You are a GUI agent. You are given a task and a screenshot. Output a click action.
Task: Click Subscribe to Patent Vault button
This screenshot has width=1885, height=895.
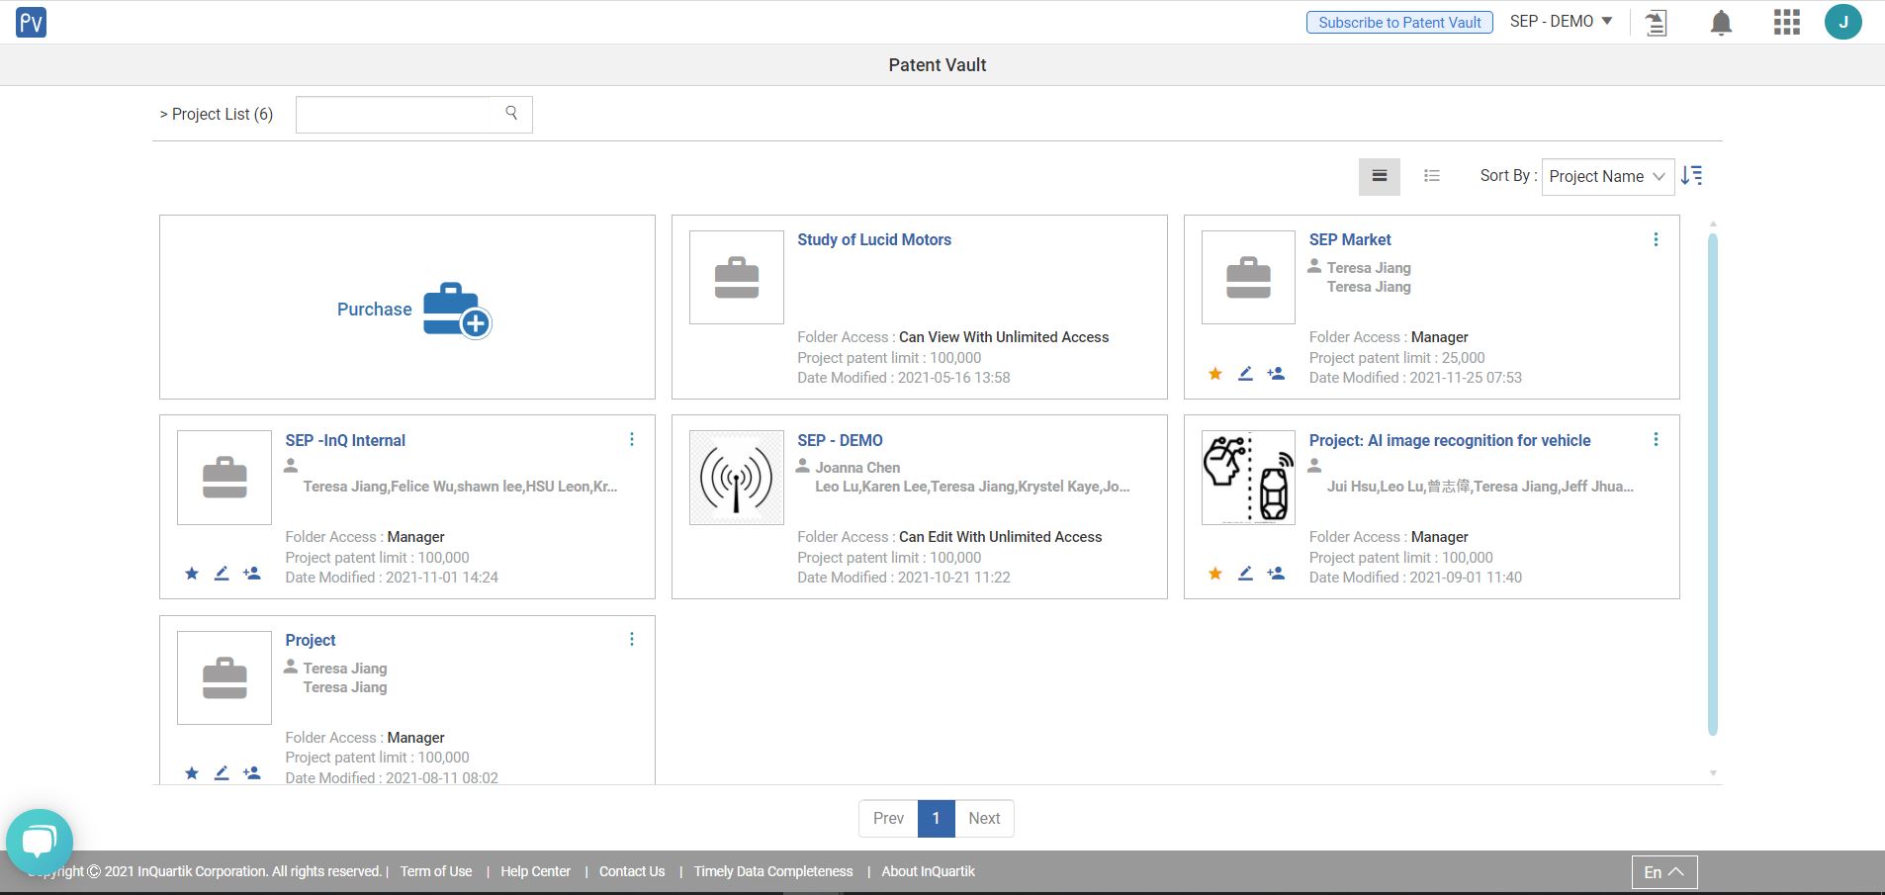pos(1399,22)
